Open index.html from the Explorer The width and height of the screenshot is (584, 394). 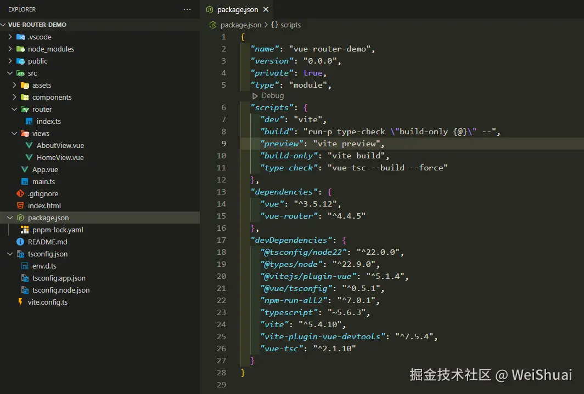44,205
